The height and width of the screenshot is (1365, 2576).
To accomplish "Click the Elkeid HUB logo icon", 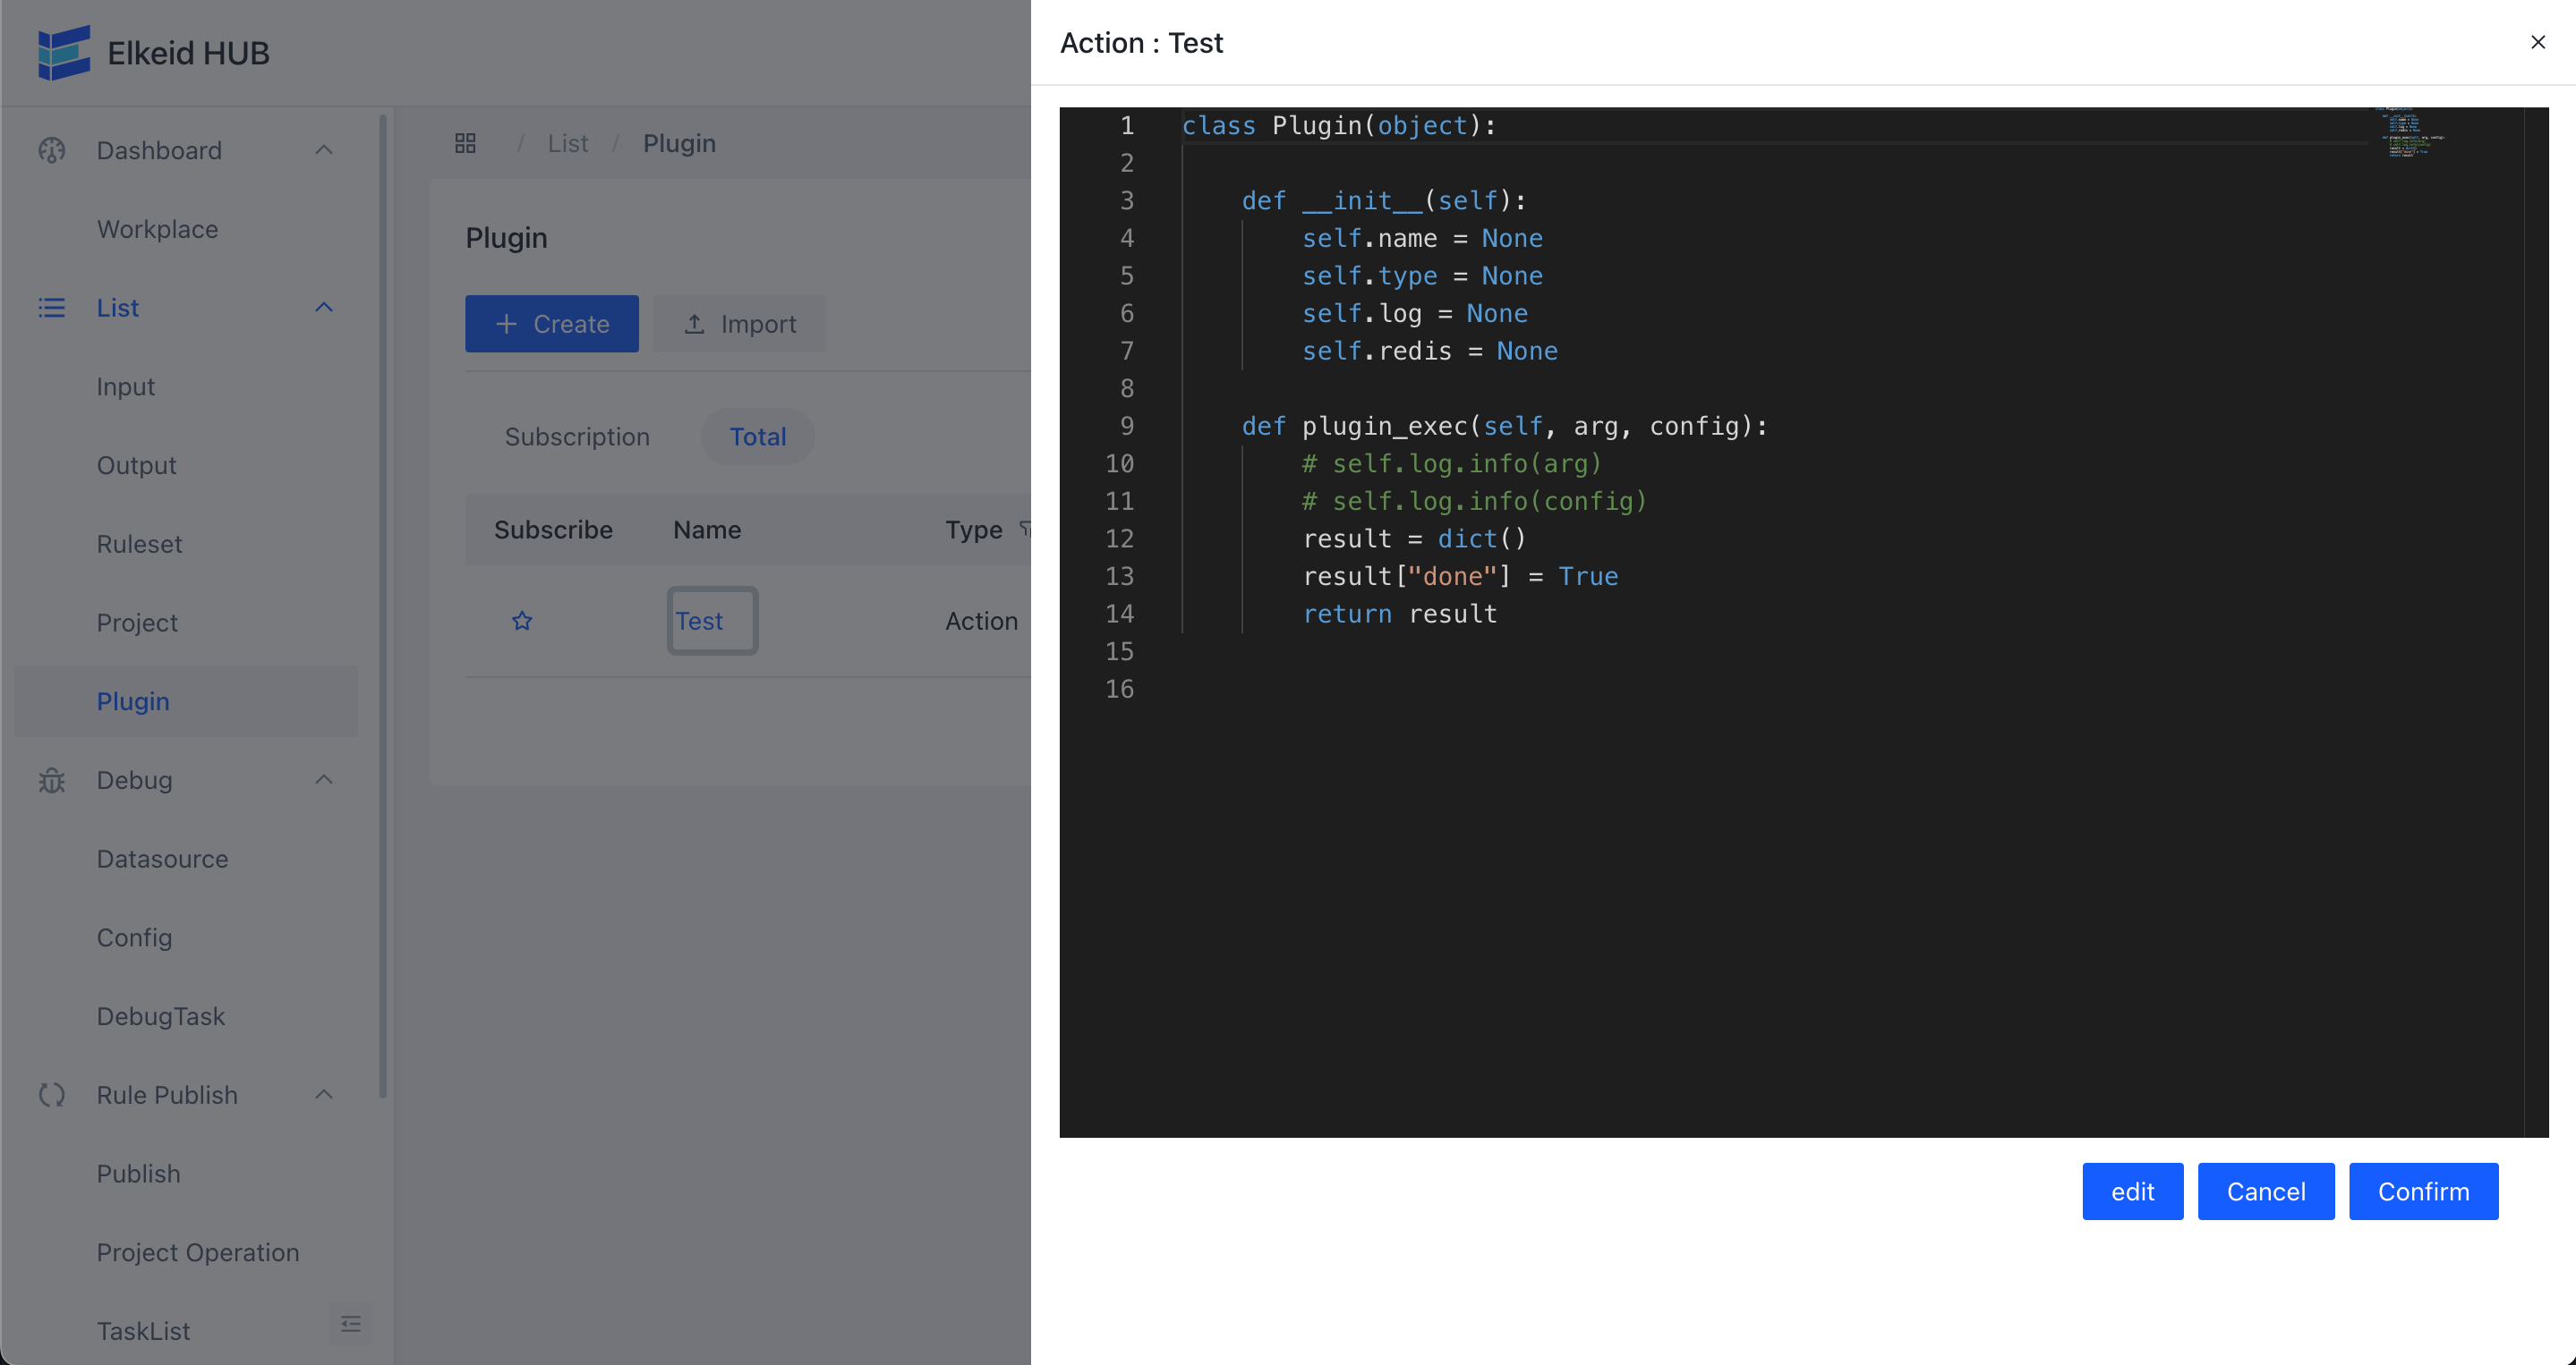I will tap(64, 52).
